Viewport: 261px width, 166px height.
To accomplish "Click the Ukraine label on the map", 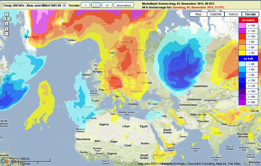I will click(x=146, y=83).
